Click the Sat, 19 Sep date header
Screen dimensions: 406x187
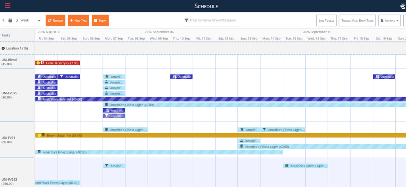click(384, 38)
